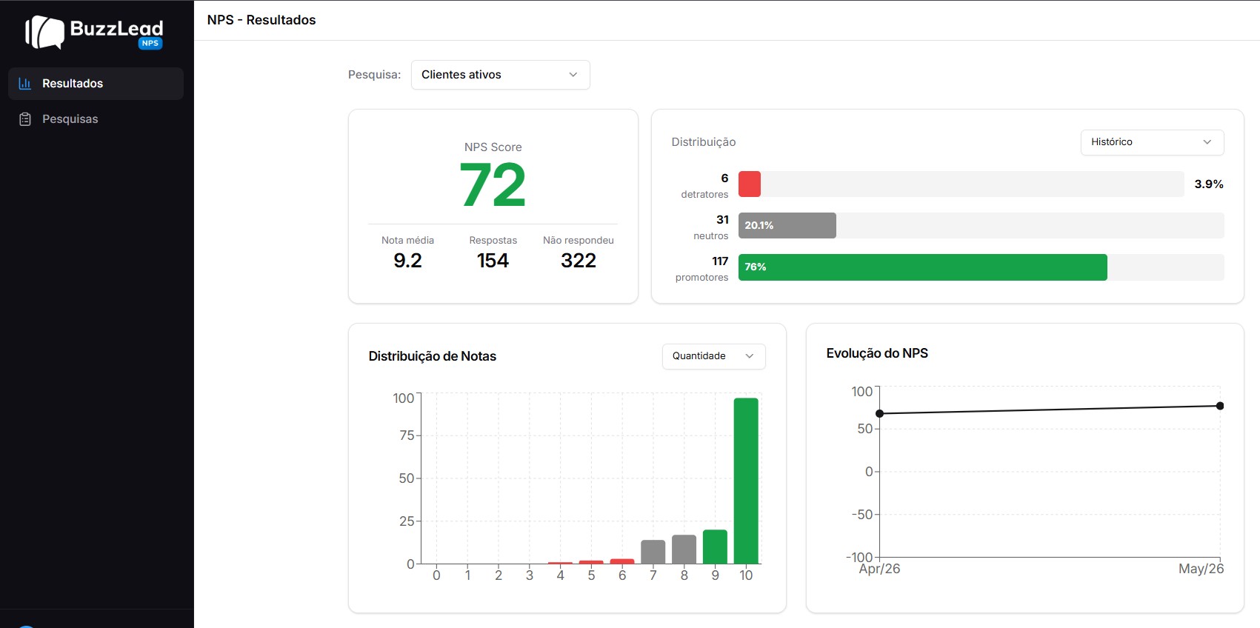The height and width of the screenshot is (628, 1260).
Task: Open the Histórico period dropdown
Action: (x=1152, y=142)
